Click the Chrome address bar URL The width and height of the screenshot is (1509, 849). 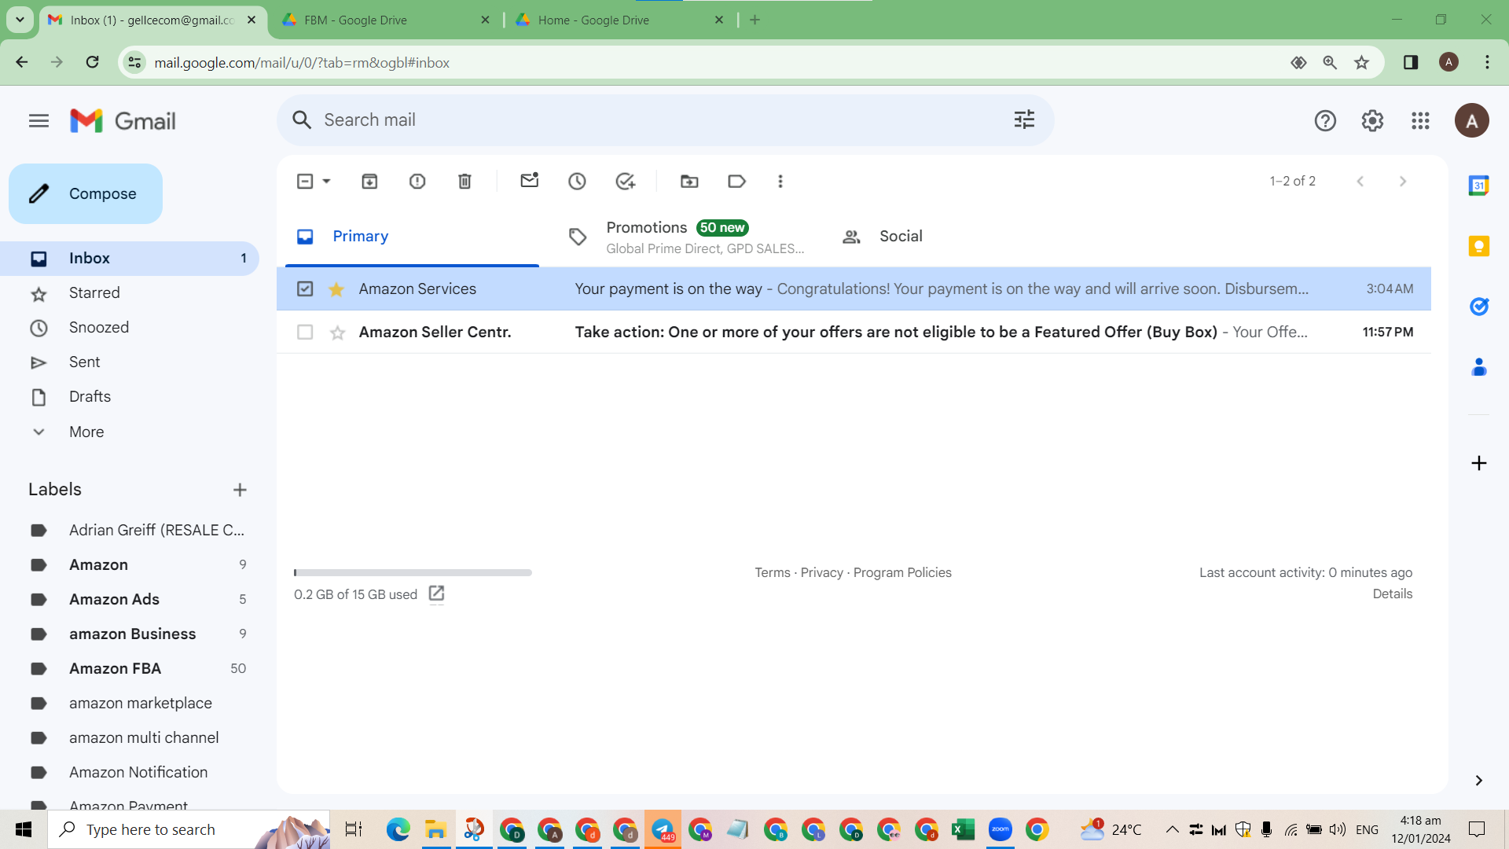click(302, 63)
